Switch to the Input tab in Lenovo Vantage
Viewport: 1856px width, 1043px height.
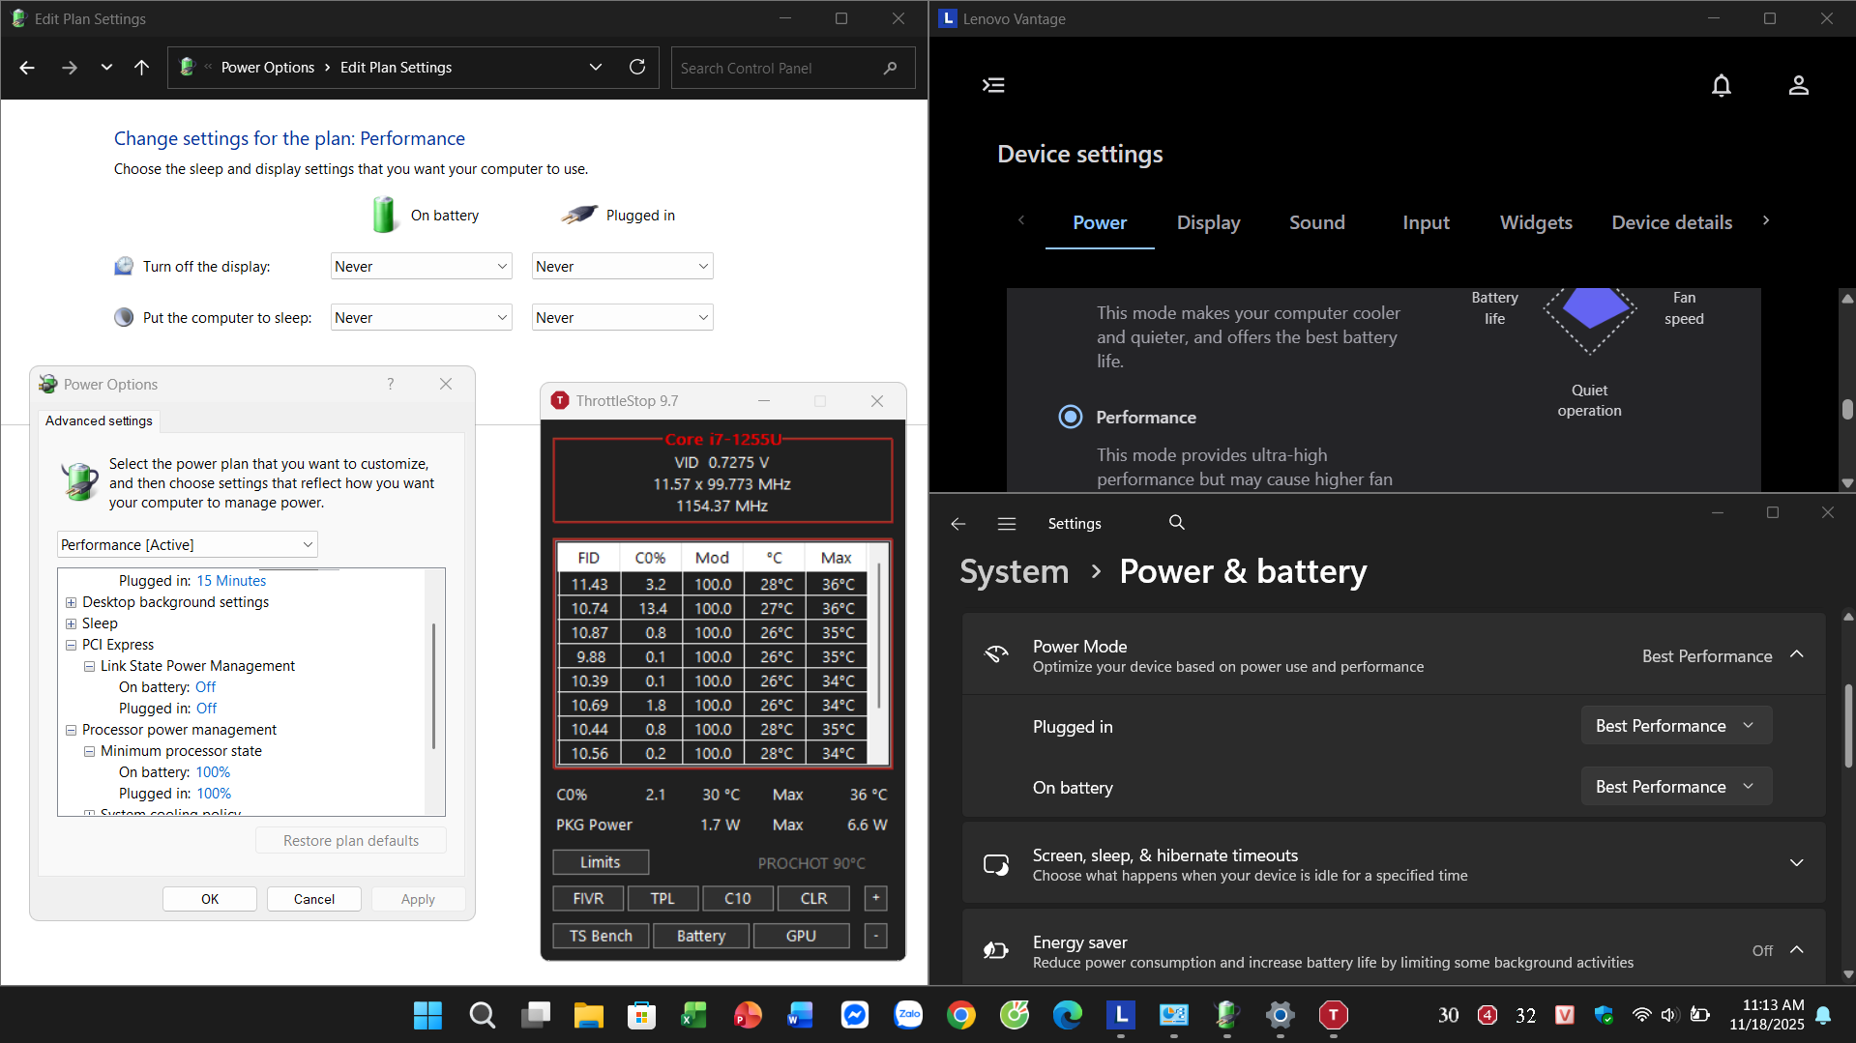tap(1426, 222)
